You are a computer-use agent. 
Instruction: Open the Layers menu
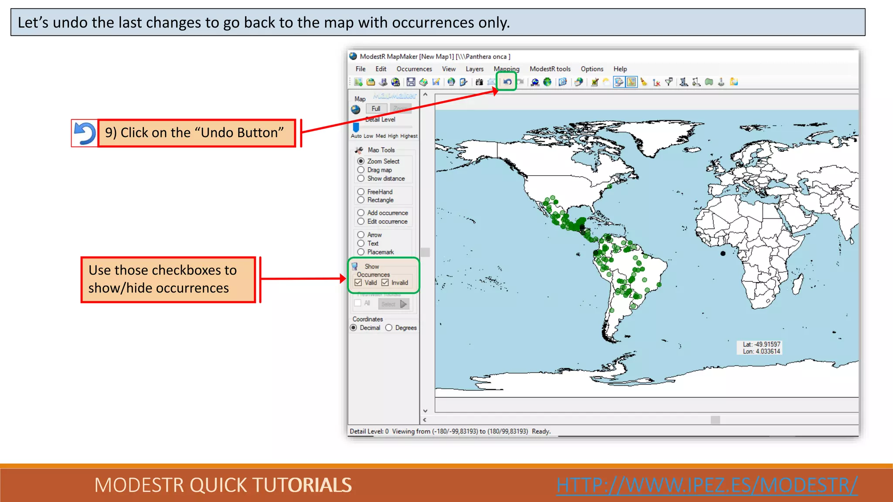tap(474, 69)
